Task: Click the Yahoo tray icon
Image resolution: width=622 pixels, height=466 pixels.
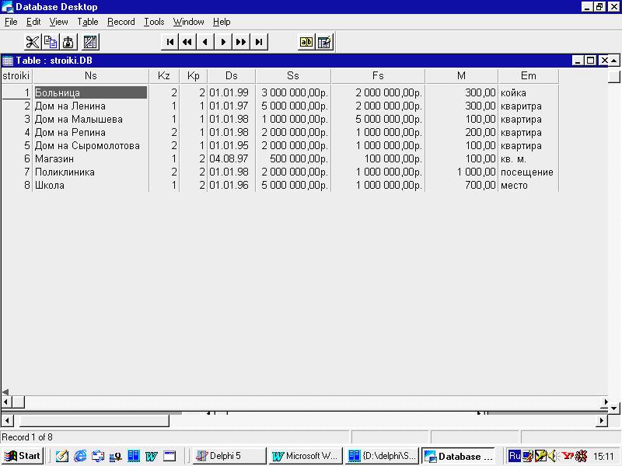Action: 568,456
